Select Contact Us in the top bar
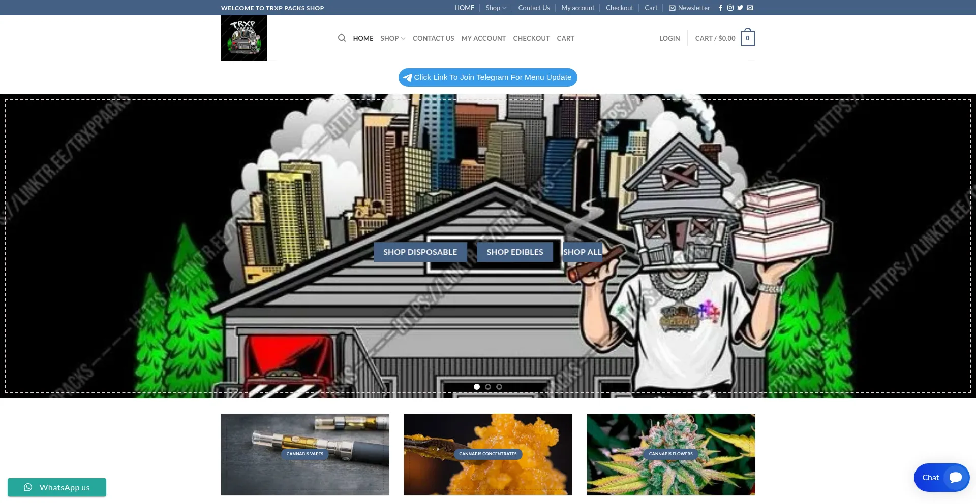 coord(534,8)
